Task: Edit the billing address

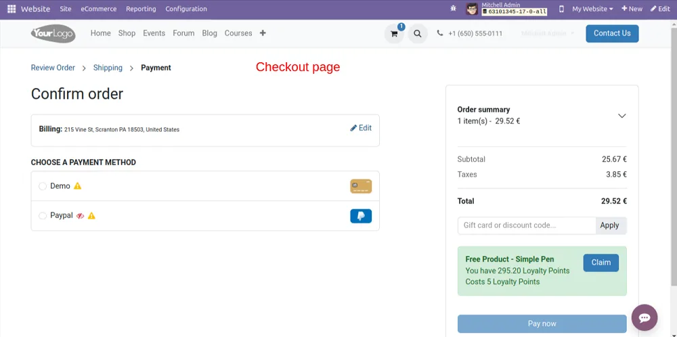Action: (x=361, y=128)
